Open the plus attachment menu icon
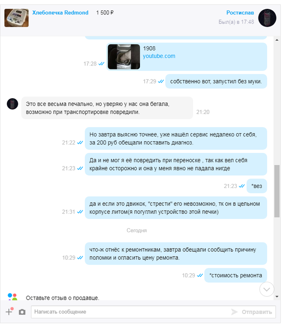This screenshot has height=324, width=284. click(x=9, y=311)
